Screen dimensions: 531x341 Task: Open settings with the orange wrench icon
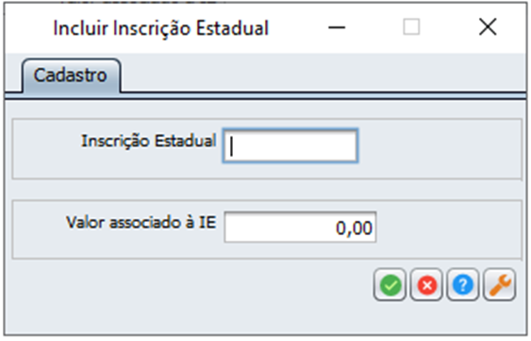click(x=500, y=284)
